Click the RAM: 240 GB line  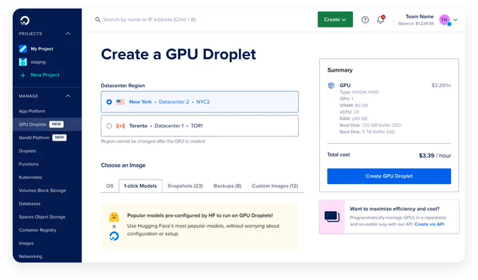coord(354,119)
